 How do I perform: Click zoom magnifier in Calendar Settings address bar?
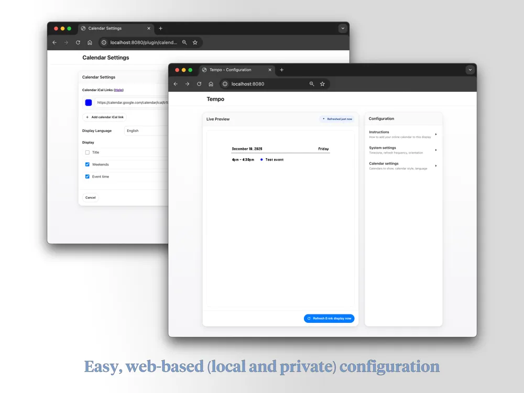click(184, 42)
